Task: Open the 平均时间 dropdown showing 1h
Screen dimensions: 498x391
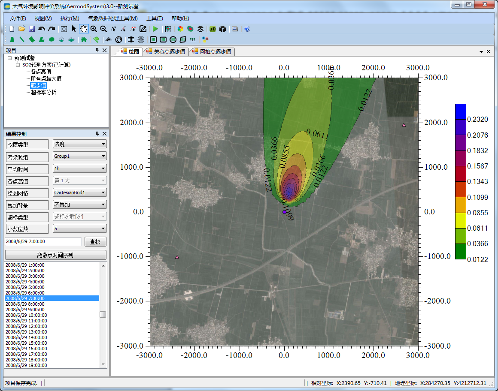Action: (x=79, y=168)
